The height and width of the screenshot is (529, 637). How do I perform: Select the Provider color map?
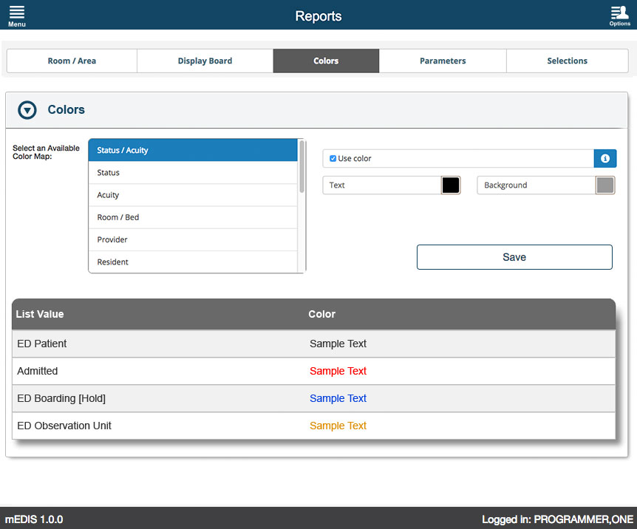(193, 239)
